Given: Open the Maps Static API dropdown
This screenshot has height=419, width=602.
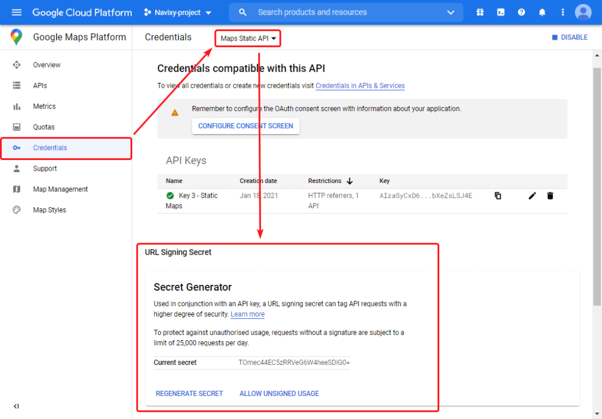Looking at the screenshot, I should tap(248, 38).
